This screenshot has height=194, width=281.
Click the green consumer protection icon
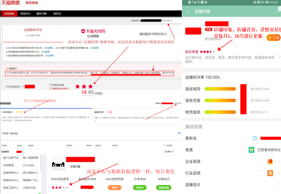(x=251, y=150)
